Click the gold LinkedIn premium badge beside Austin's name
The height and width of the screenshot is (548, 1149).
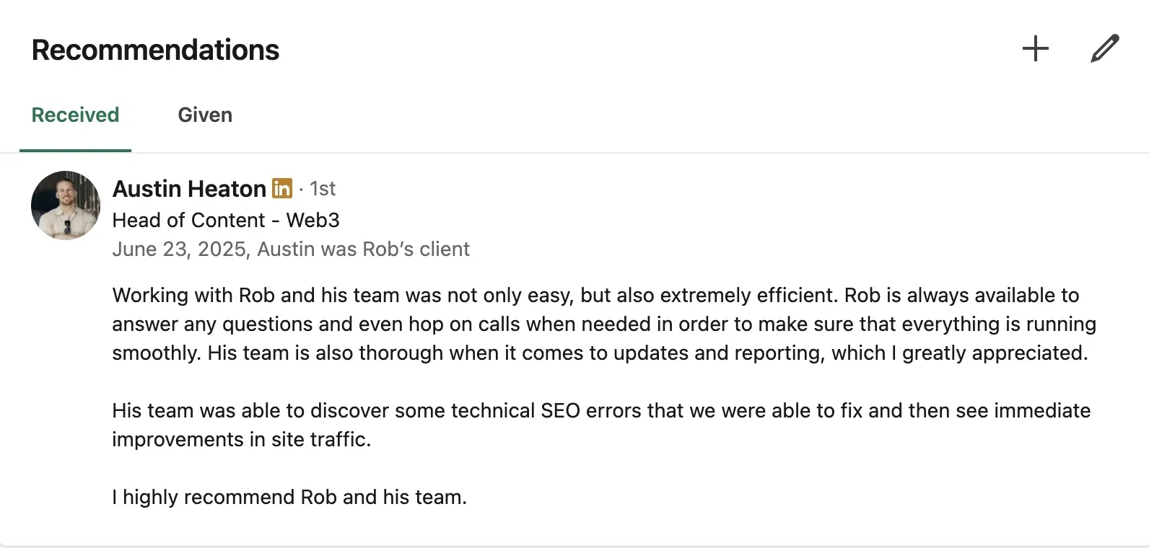tap(281, 188)
